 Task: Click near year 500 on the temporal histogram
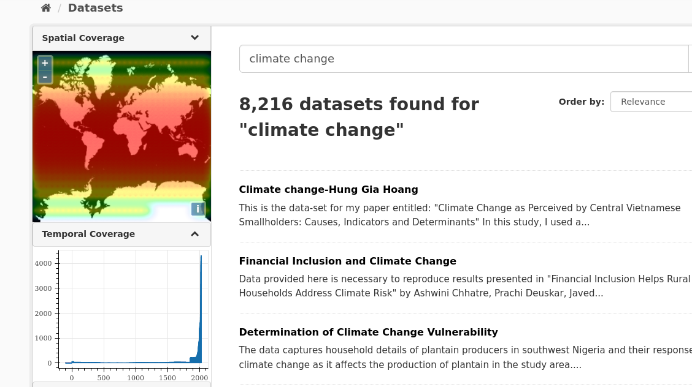tap(103, 361)
